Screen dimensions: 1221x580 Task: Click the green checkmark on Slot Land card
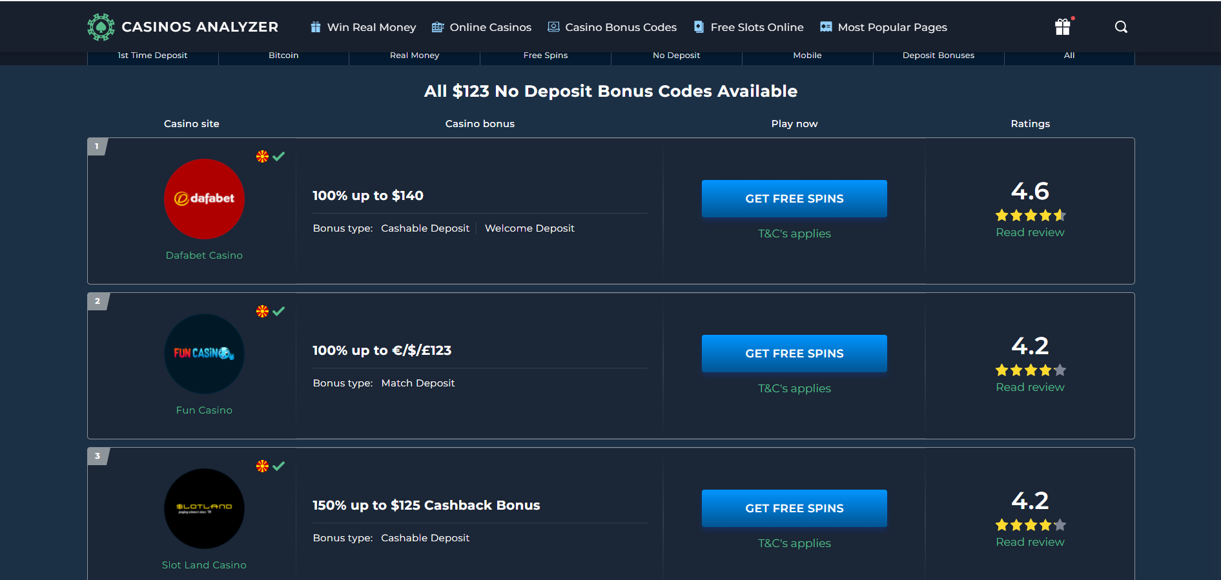pyautogui.click(x=279, y=466)
